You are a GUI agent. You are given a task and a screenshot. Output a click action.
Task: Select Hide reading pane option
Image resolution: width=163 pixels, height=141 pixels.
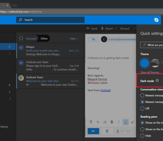pyautogui.click(x=142, y=136)
